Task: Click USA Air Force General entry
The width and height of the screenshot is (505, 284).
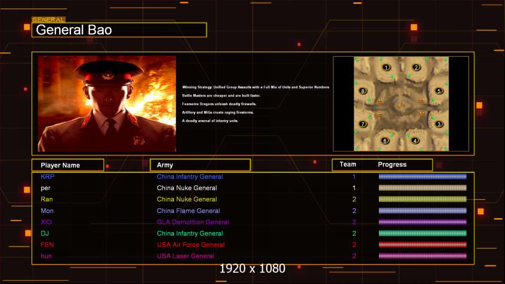Action: 190,245
